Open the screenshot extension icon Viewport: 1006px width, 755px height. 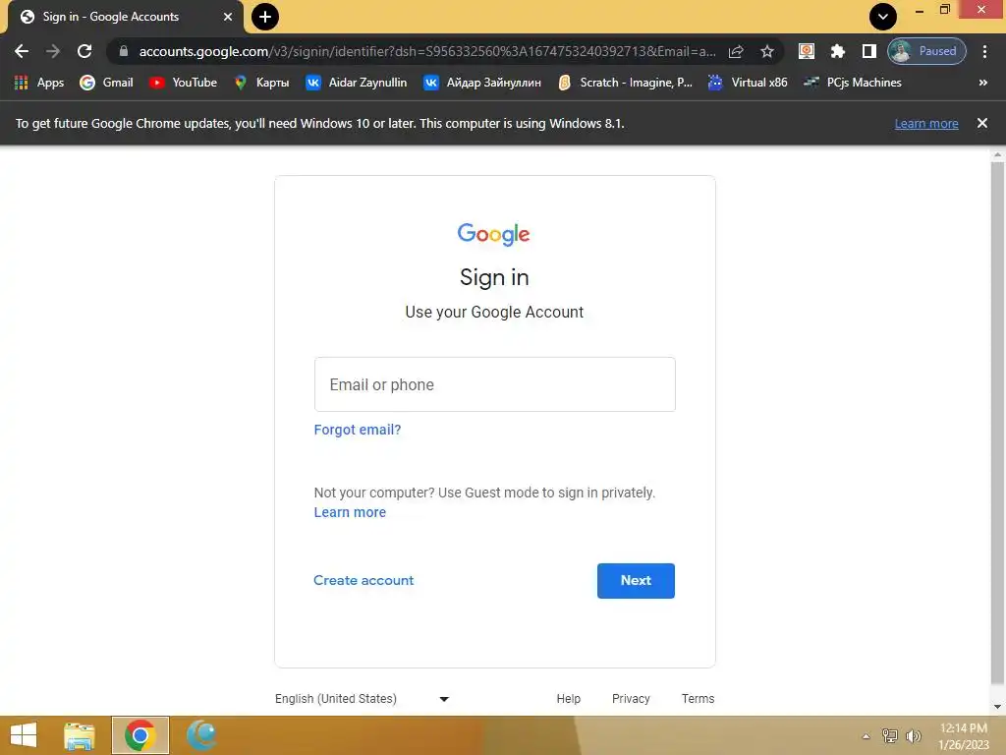pyautogui.click(x=807, y=51)
